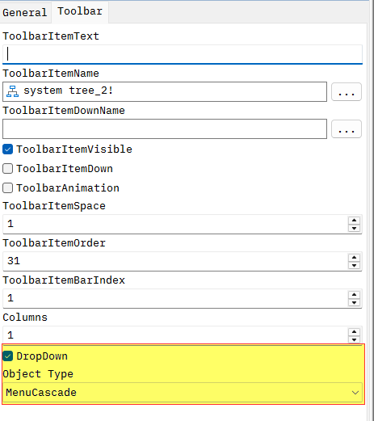Enable the ToolbarItemDown checkbox
Screen dimensions: 378x421
tap(7, 169)
